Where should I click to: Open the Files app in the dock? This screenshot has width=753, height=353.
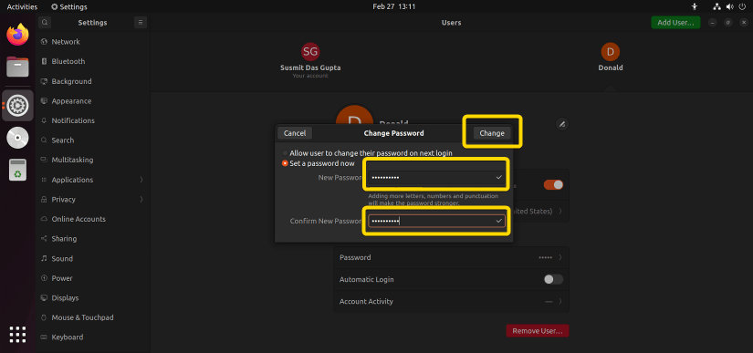pos(17,67)
